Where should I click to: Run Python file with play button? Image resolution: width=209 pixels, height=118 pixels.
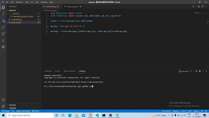pyautogui.click(x=193, y=7)
